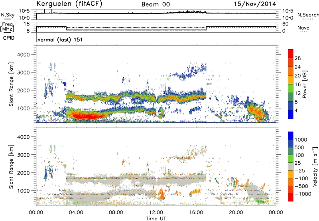Image resolution: width=319 pixels, height=221 pixels.
Task: Click the 15/Nov/2014 date label
Action: 255,4
